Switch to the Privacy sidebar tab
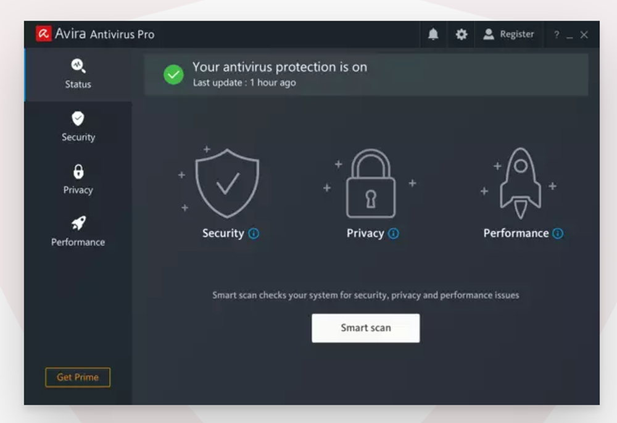The width and height of the screenshot is (617, 423). pyautogui.click(x=78, y=180)
